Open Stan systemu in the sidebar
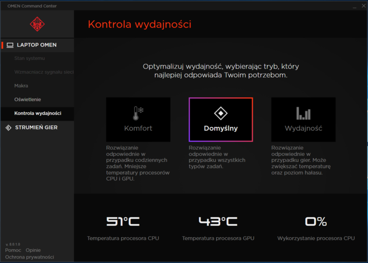Image resolution: width=368 pixels, height=263 pixels. (x=37, y=58)
